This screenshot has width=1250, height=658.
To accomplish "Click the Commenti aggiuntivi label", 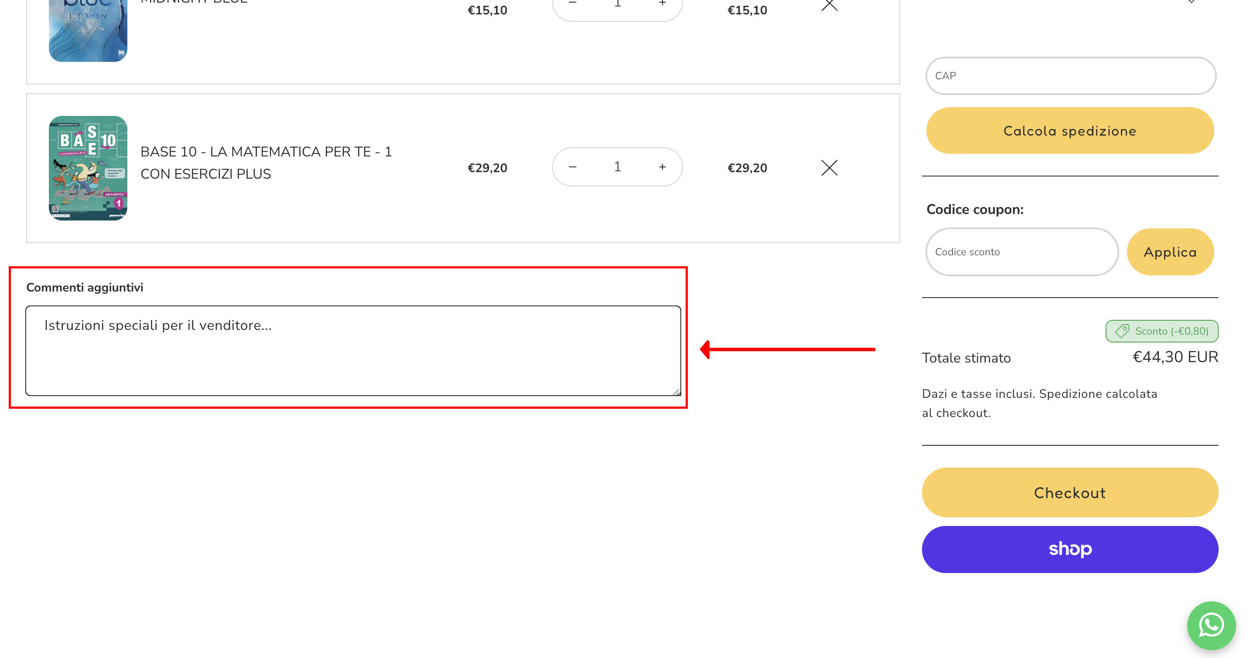I will pyautogui.click(x=85, y=288).
